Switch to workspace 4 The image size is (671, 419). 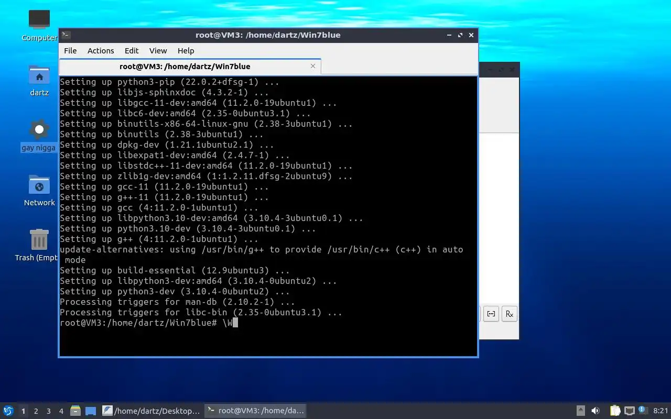(x=61, y=411)
